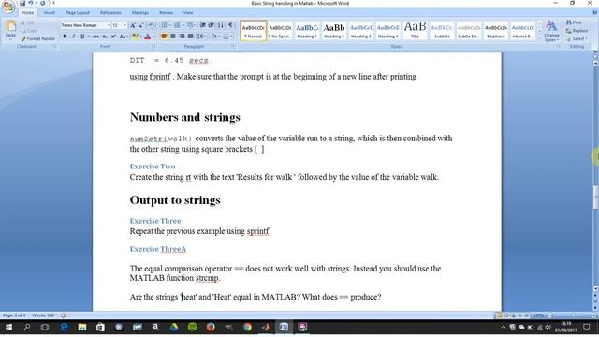Click the vertical document scrollbar thumb

[x=595, y=198]
